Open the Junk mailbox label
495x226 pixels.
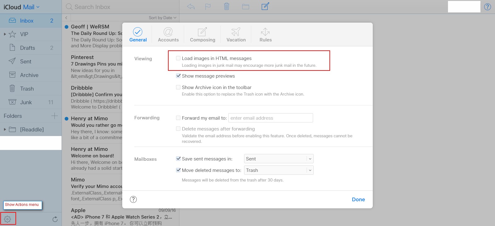coord(26,102)
